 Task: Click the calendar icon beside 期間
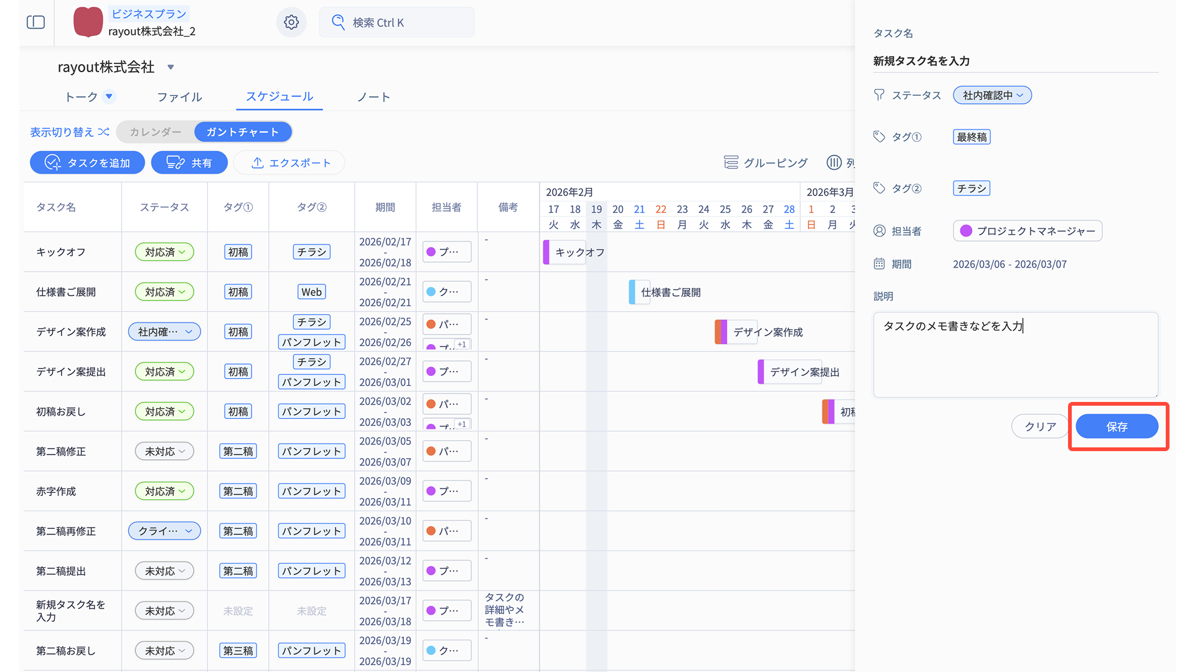coord(879,264)
